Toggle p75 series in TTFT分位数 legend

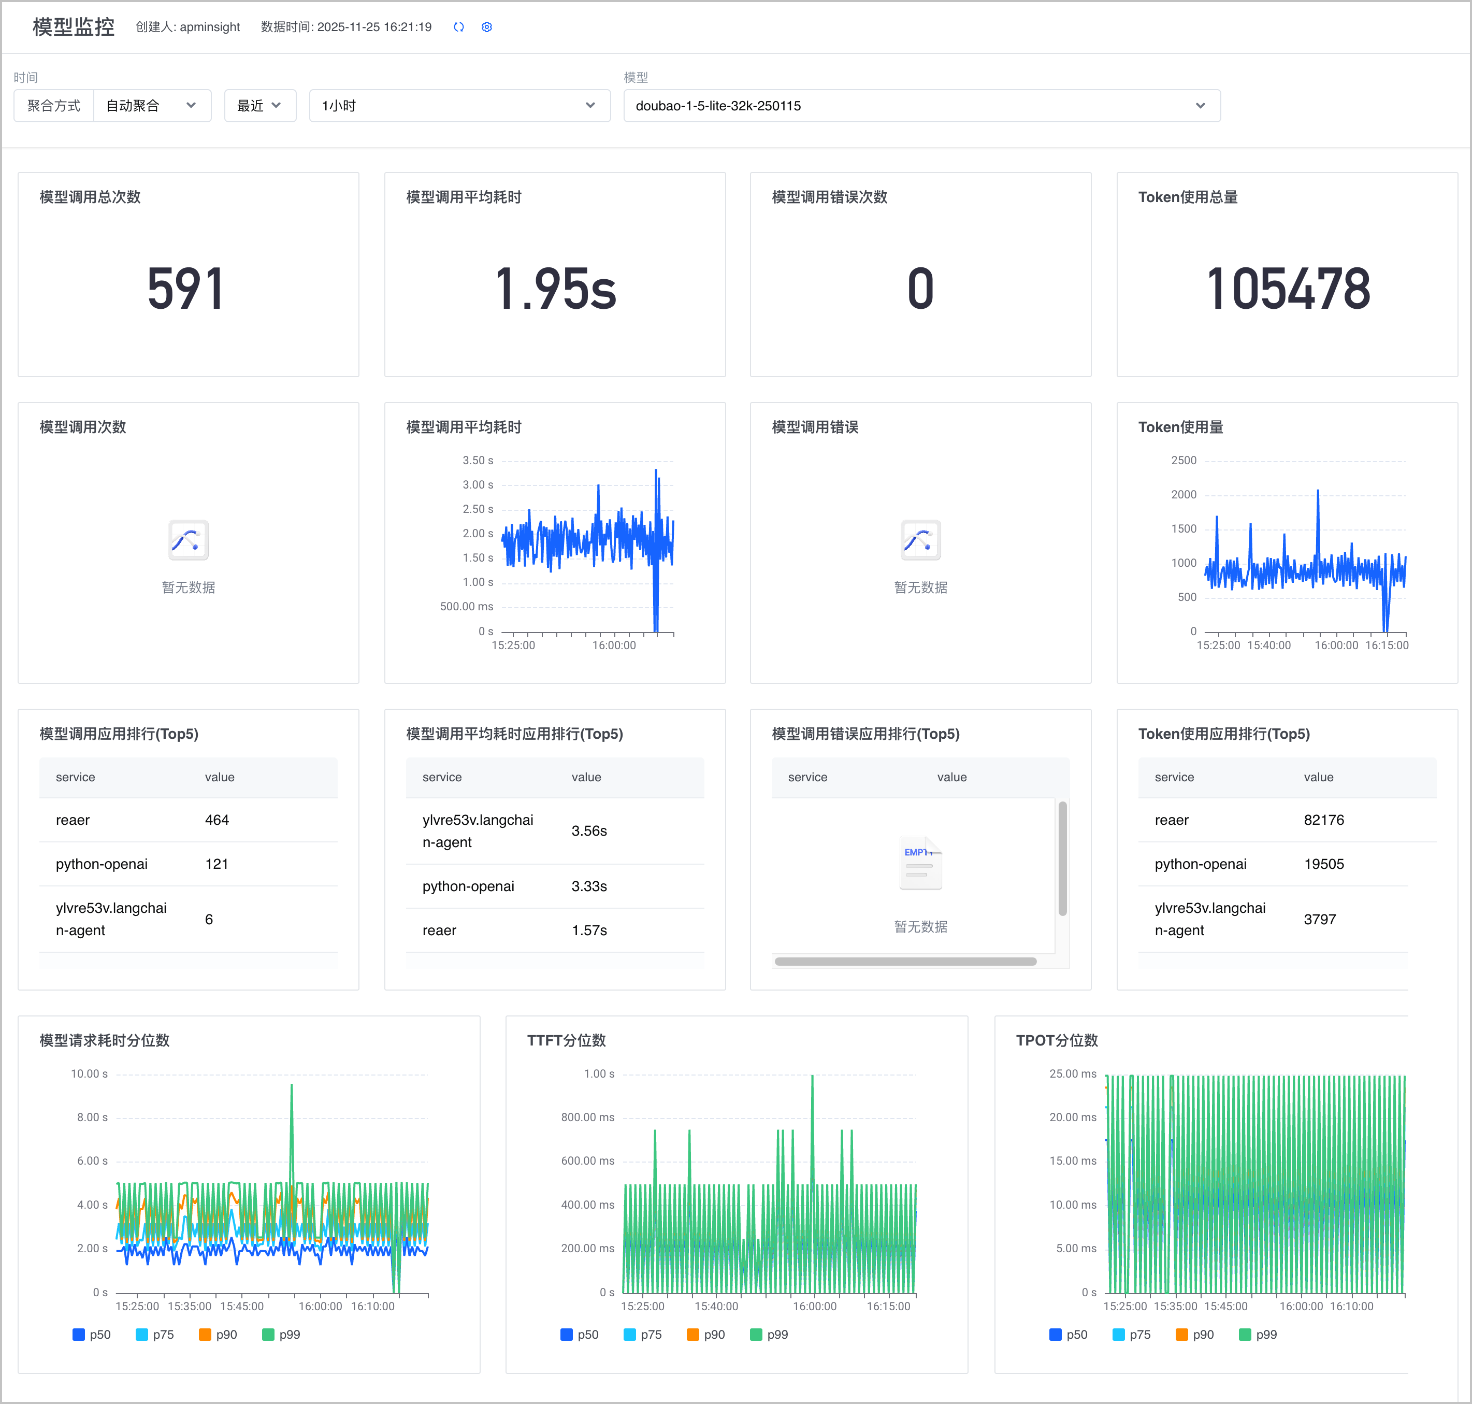pyautogui.click(x=642, y=1335)
